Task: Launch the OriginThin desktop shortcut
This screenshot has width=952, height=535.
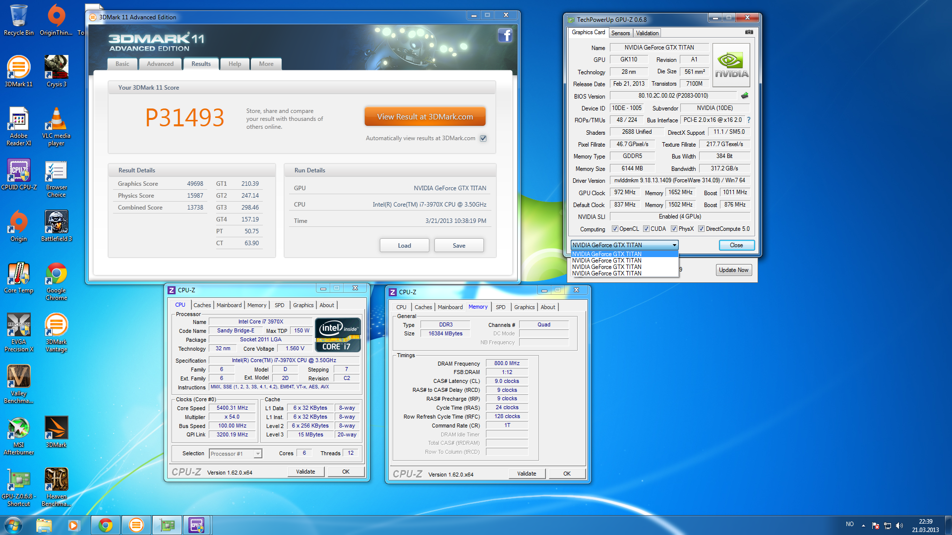Action: point(56,20)
